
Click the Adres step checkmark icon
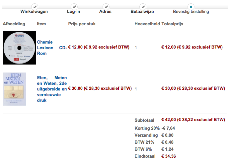[x=106, y=6]
